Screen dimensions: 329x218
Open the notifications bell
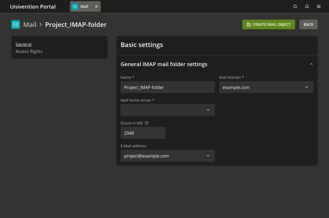click(x=307, y=6)
